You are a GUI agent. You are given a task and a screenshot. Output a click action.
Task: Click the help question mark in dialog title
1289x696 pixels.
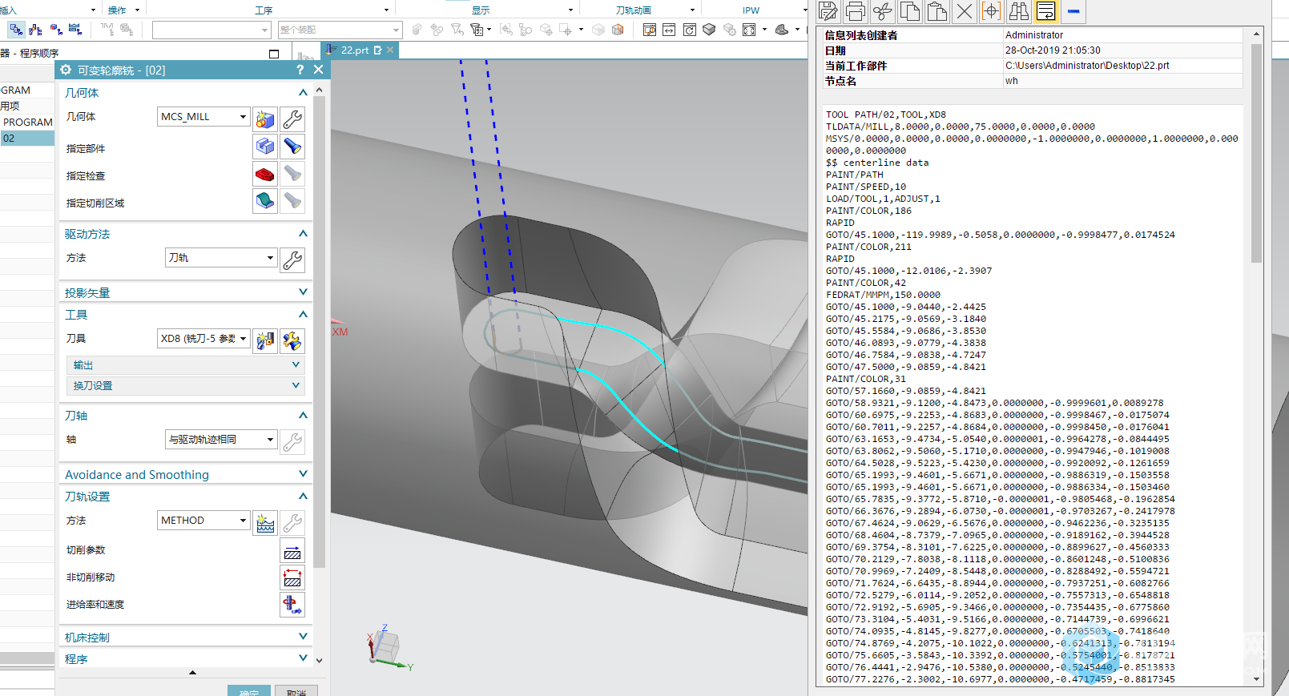(x=300, y=70)
